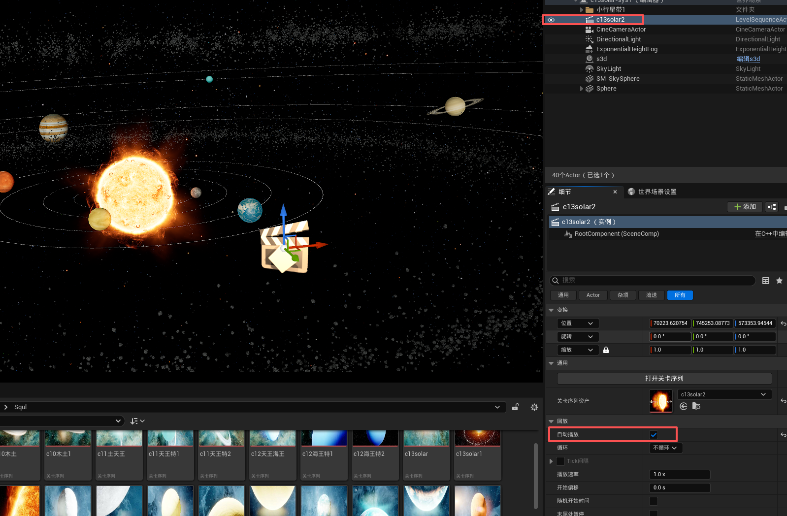Screen dimensions: 787x516
Task: Open the content browser settings gear
Action: (534, 407)
